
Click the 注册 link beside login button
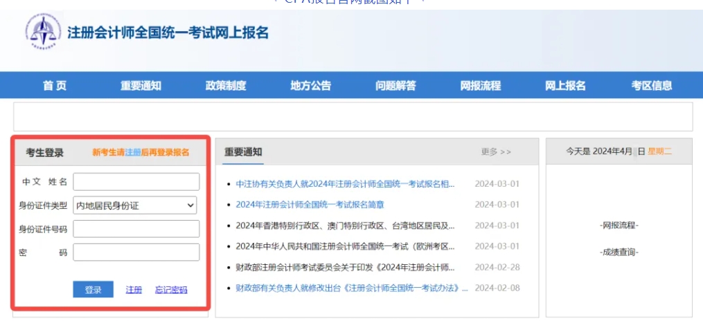(x=134, y=290)
